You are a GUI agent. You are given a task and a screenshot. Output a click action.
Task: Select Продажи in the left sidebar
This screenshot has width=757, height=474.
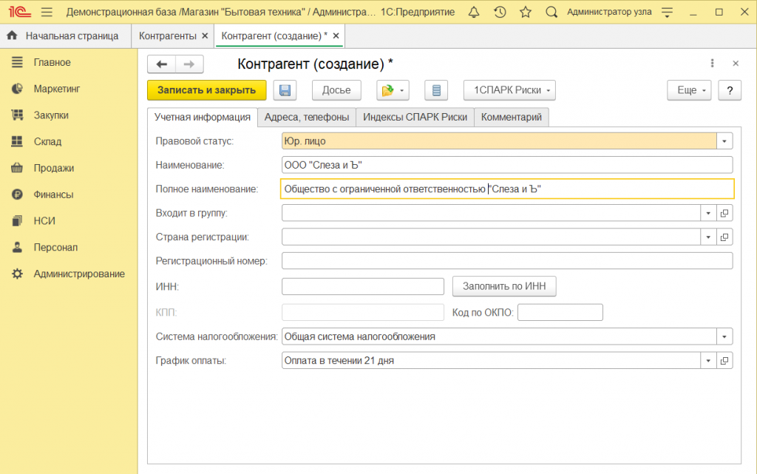[x=53, y=168]
